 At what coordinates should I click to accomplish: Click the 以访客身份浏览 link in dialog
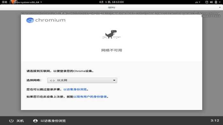[75, 89]
